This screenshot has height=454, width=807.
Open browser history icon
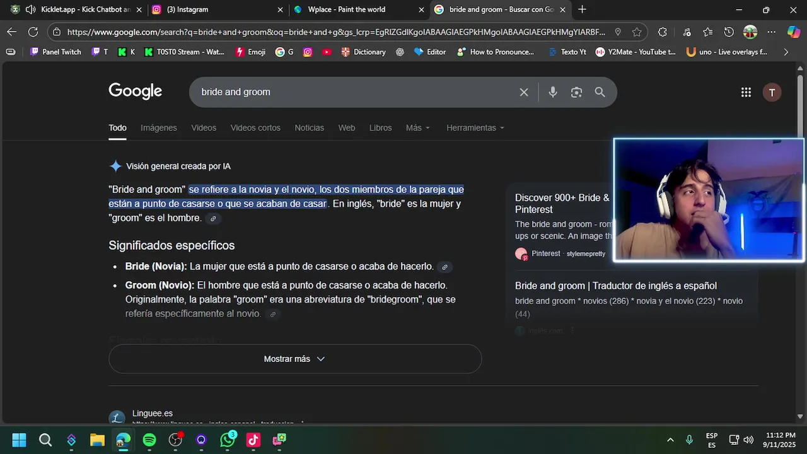tap(729, 32)
